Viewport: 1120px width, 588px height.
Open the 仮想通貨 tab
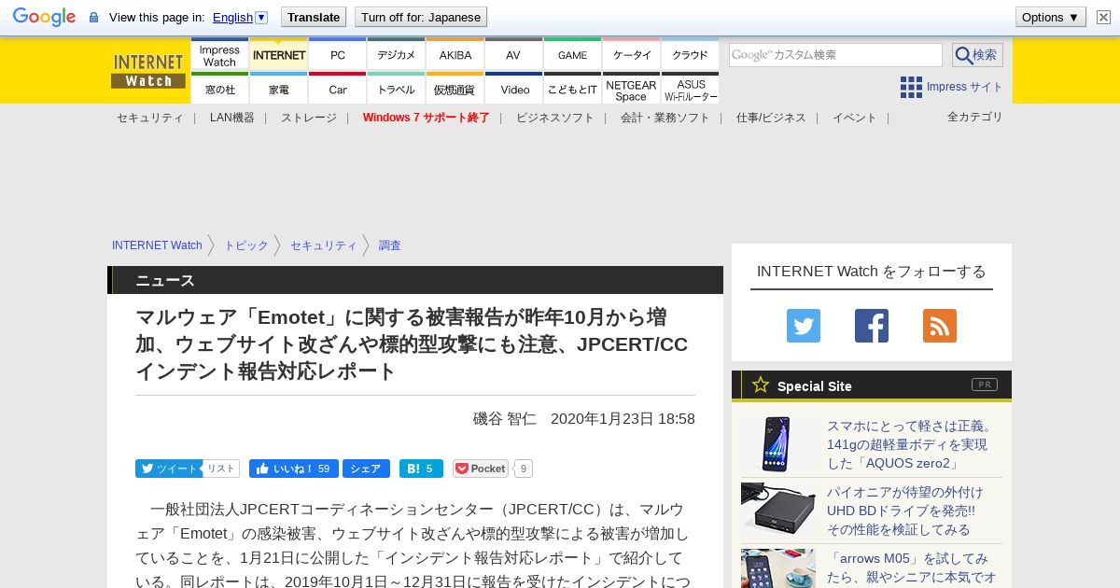click(455, 89)
